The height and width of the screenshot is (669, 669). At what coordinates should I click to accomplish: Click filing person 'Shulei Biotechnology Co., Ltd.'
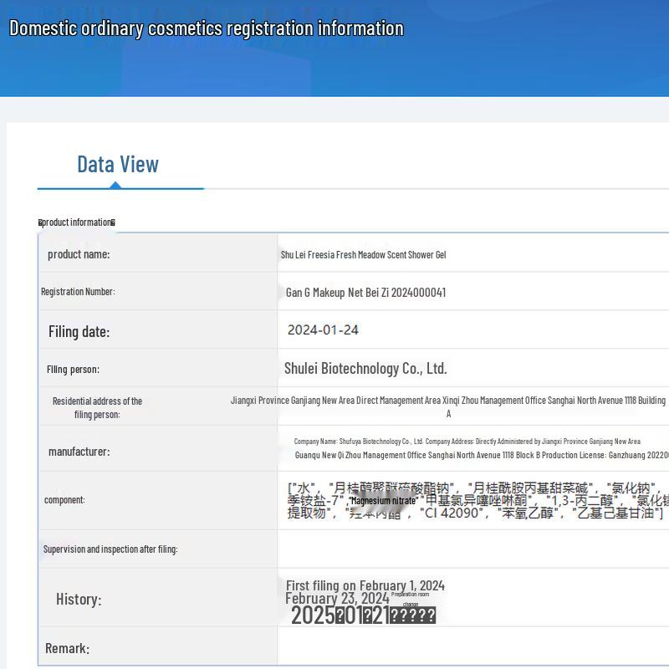pyautogui.click(x=365, y=368)
